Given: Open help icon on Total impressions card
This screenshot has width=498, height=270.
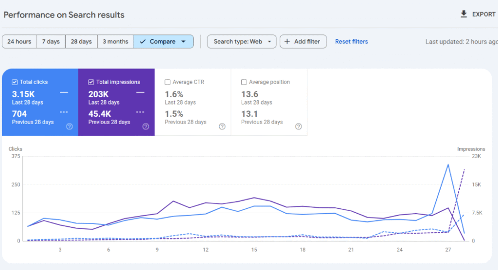Looking at the screenshot, I should click(146, 126).
